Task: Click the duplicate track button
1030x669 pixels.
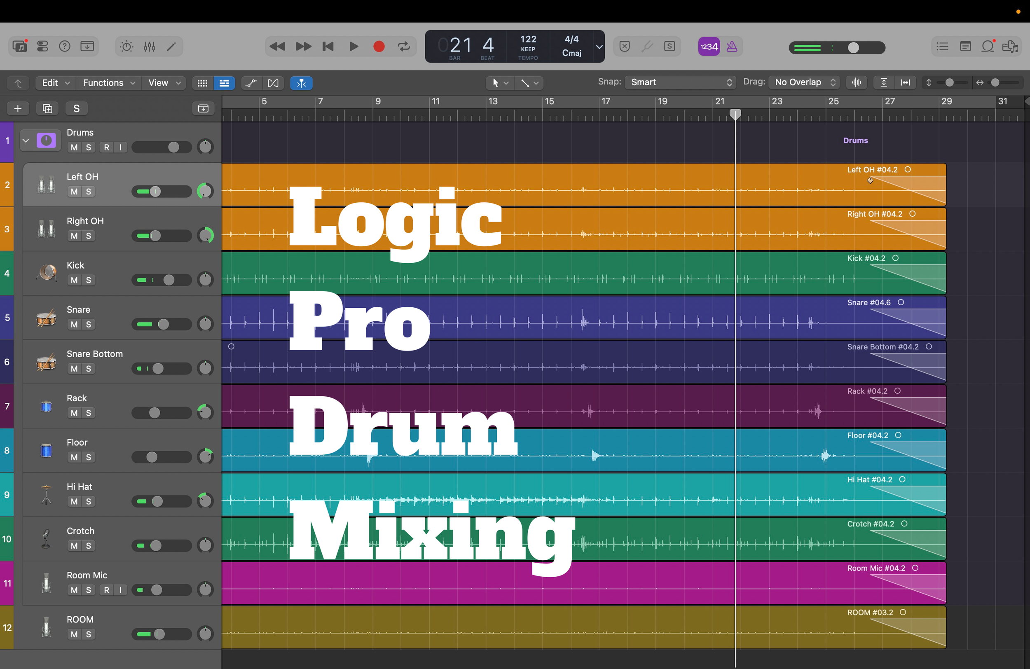Action: [x=48, y=109]
